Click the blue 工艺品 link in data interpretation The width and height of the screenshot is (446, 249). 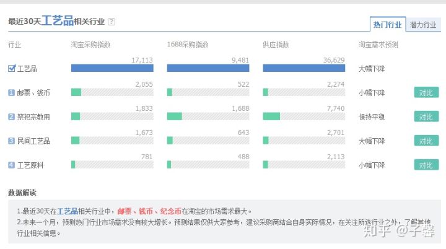click(68, 211)
